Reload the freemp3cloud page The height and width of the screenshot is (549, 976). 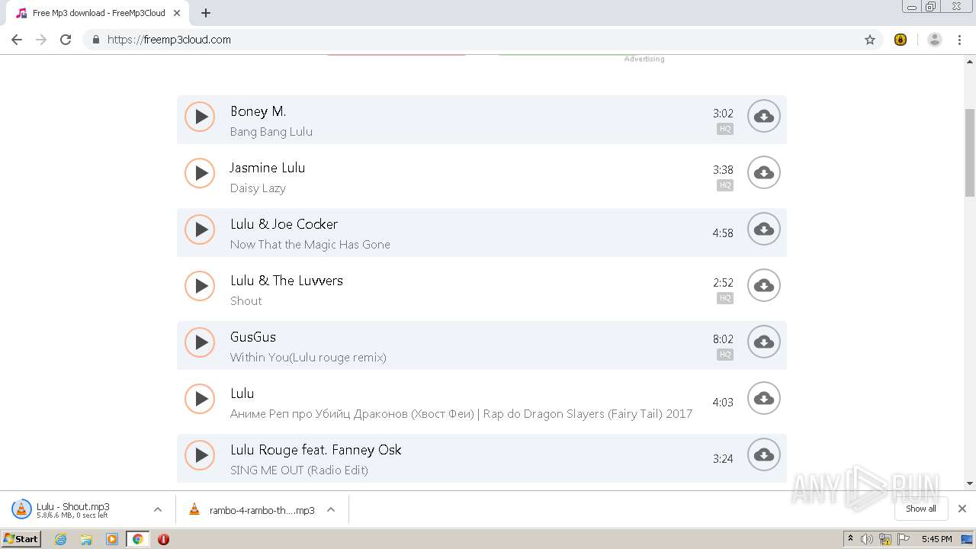(66, 40)
